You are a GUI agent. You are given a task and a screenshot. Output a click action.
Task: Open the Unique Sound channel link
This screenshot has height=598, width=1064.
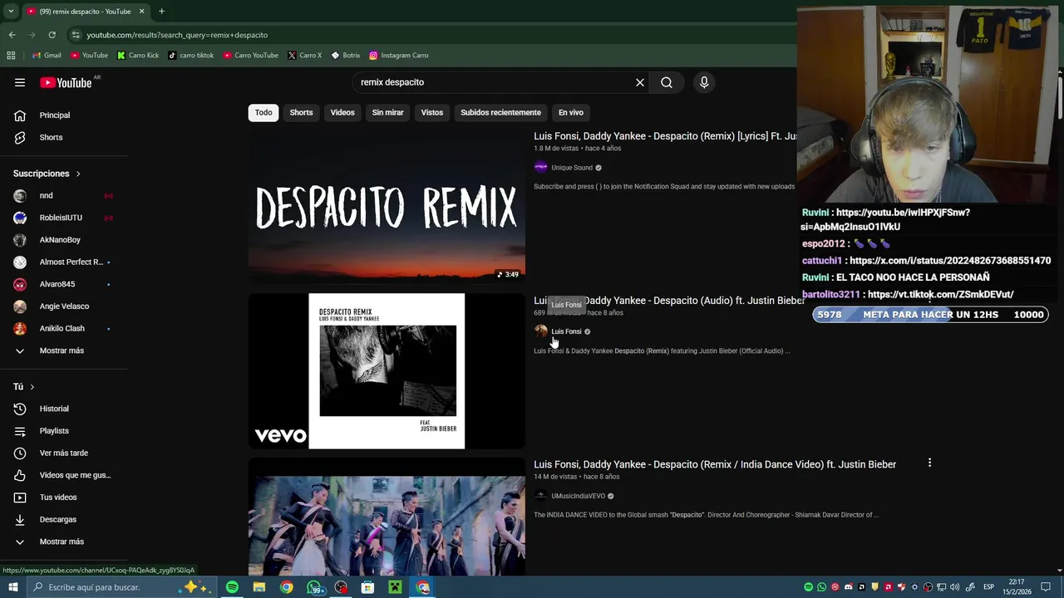572,168
